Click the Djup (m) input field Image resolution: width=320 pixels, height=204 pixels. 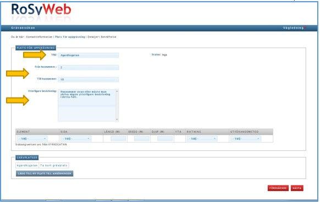pos(165,139)
